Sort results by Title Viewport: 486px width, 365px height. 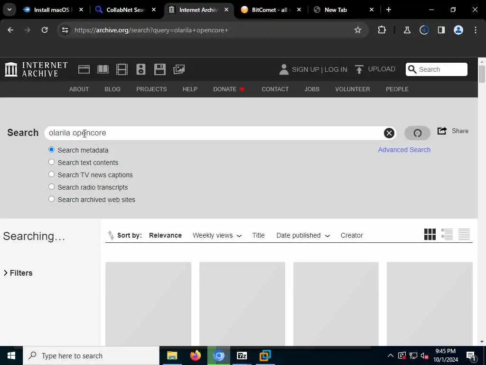point(258,235)
